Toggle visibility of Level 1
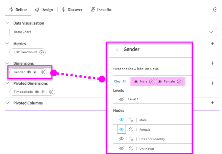This screenshot has width=222, height=154. [122, 99]
